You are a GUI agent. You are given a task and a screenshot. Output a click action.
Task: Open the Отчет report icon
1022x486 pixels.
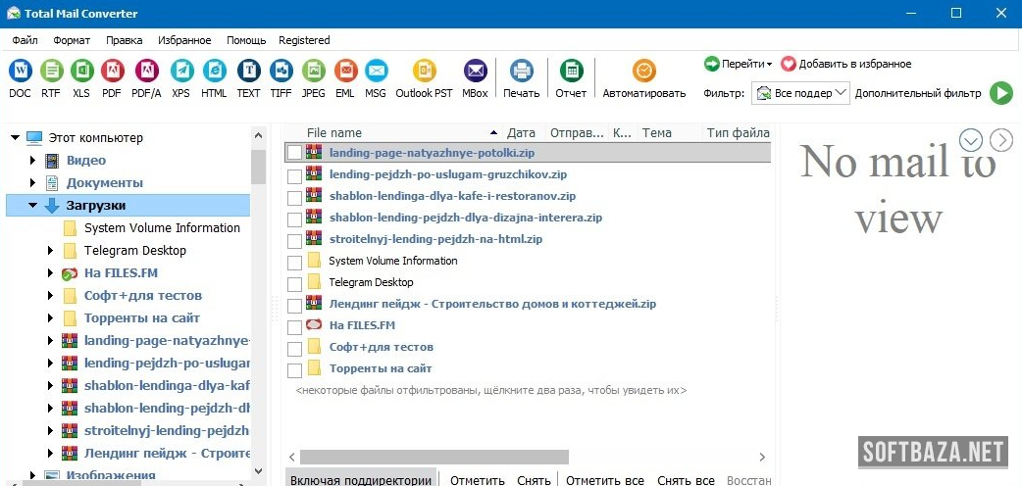click(571, 72)
